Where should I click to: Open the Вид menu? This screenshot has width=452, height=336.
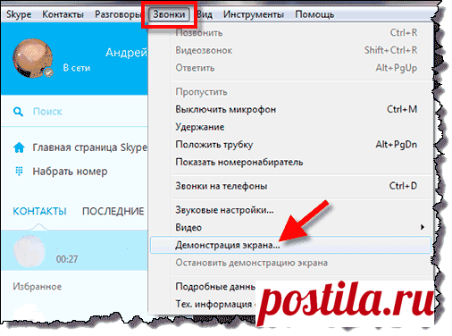coord(205,14)
